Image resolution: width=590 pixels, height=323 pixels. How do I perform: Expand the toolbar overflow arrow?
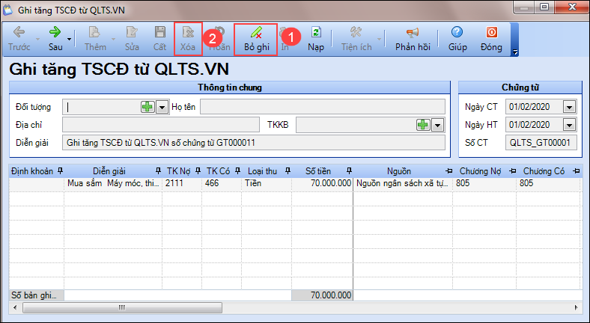click(x=514, y=52)
